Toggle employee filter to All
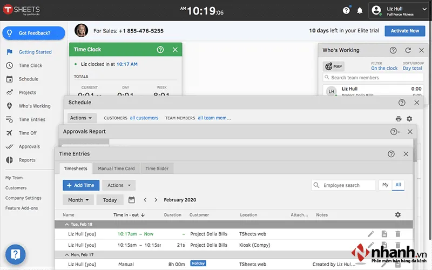This screenshot has width=432, height=270. pos(398,185)
